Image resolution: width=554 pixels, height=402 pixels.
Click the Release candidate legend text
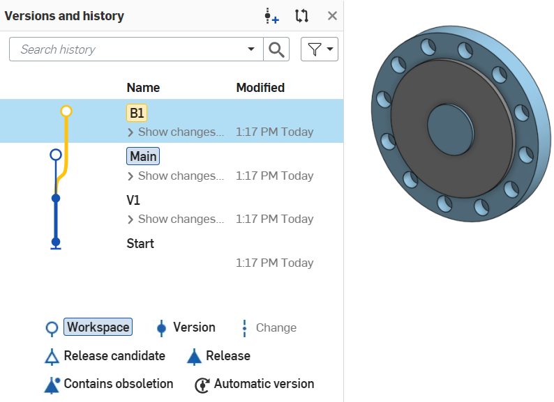pos(114,356)
